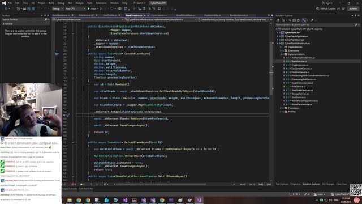Select WorkPlaceService.cs in Solution Explorer

pos(301,104)
